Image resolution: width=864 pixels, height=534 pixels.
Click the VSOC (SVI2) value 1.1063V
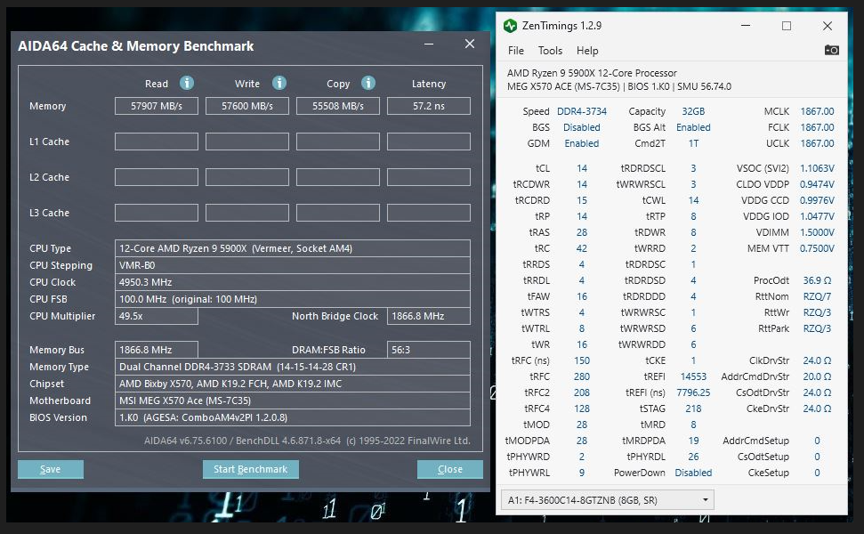click(x=817, y=168)
